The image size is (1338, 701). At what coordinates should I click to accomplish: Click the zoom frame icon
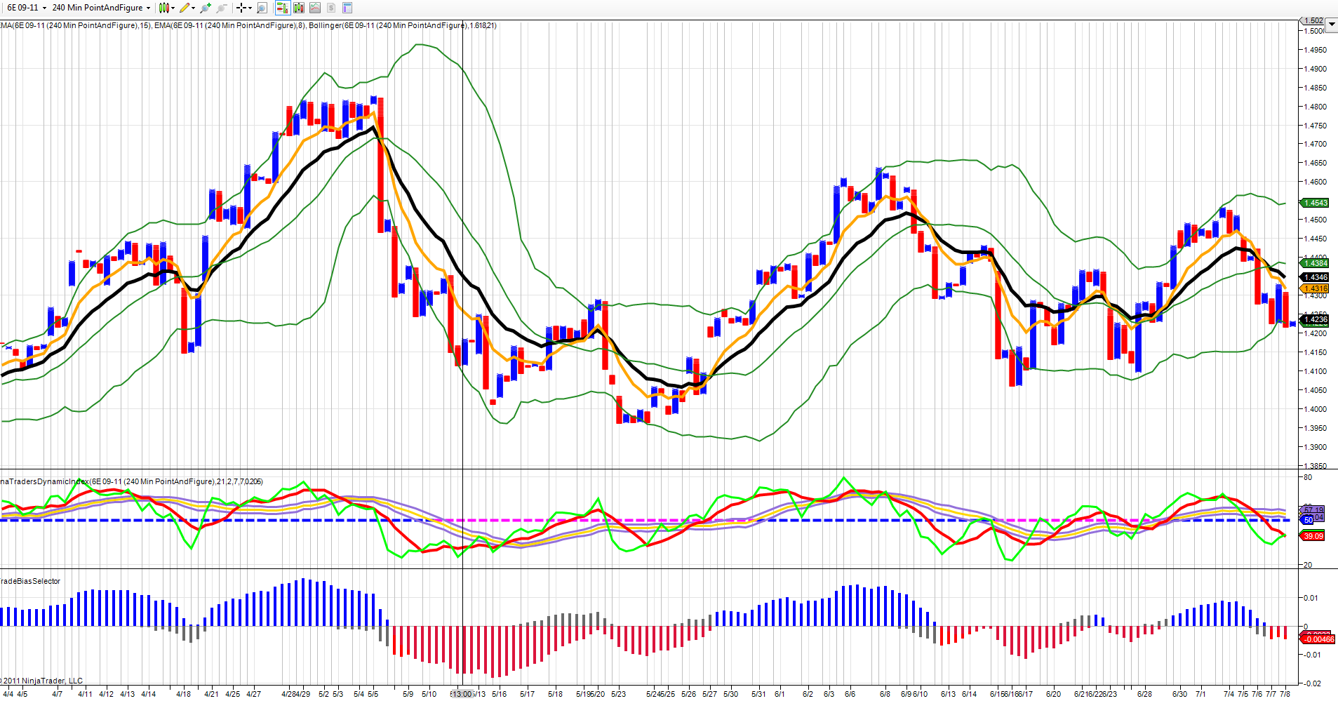pos(262,8)
